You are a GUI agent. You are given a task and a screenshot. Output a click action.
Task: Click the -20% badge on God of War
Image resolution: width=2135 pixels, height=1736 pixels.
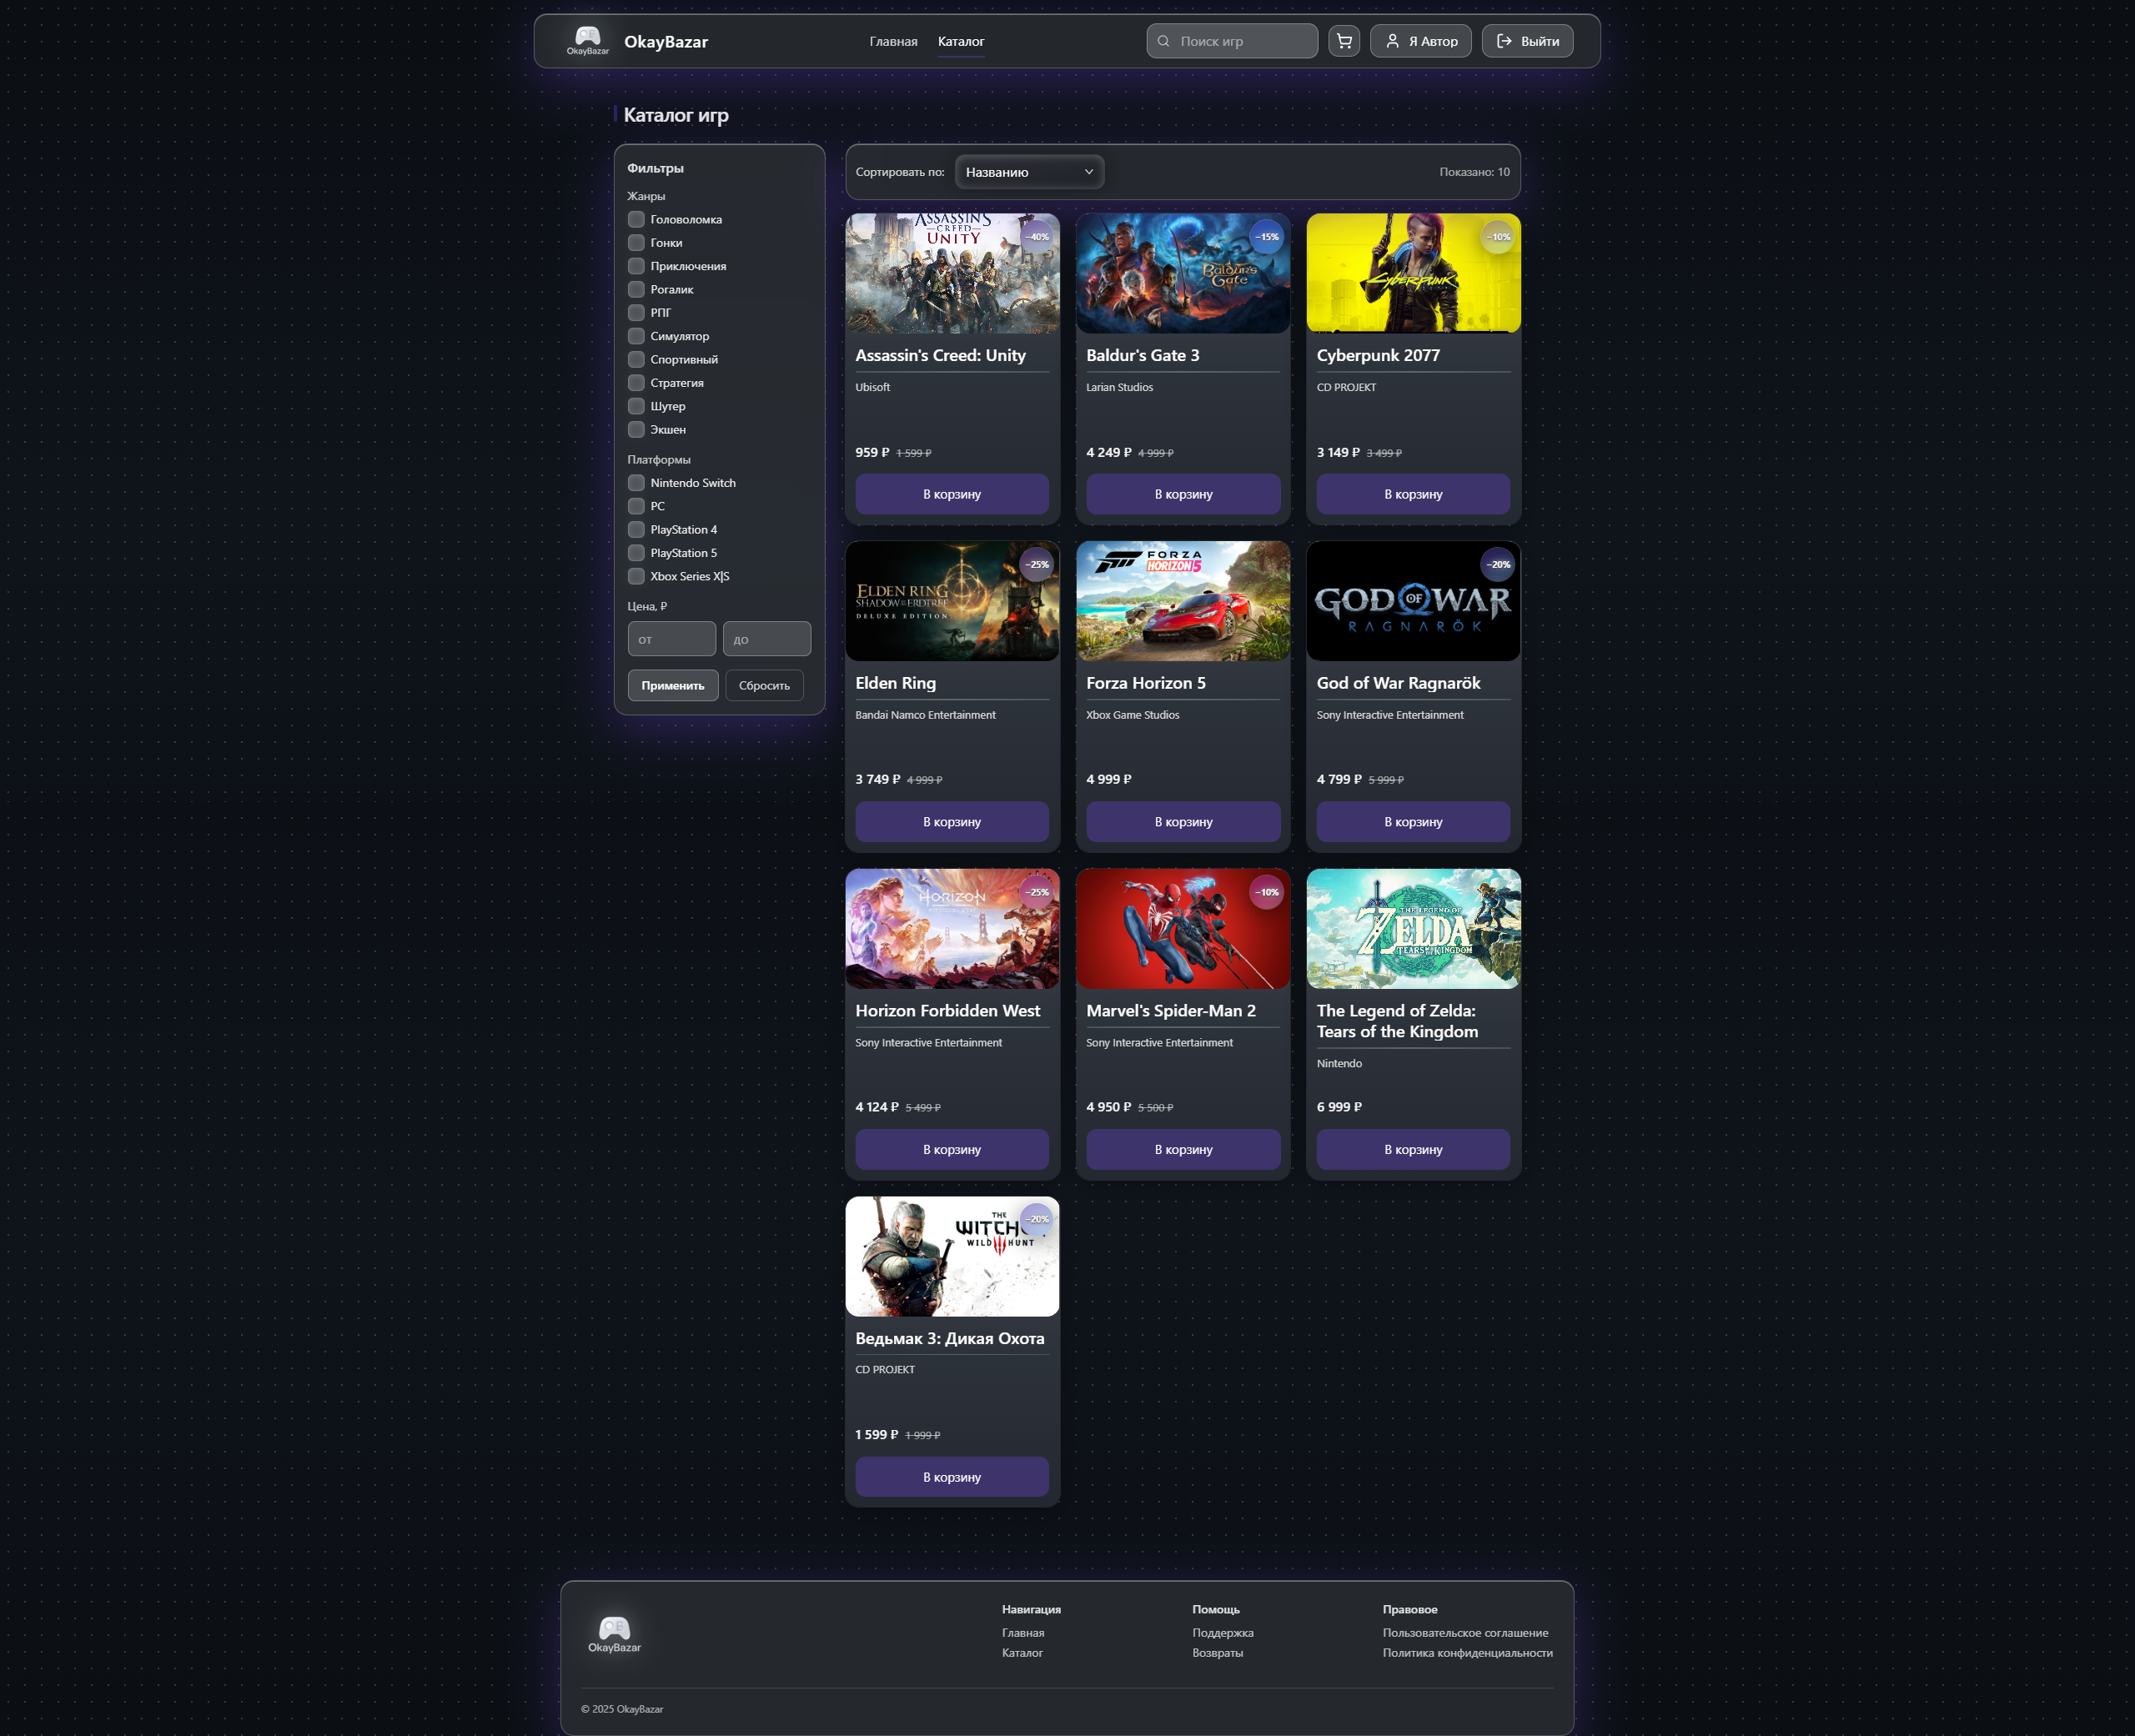[1497, 565]
